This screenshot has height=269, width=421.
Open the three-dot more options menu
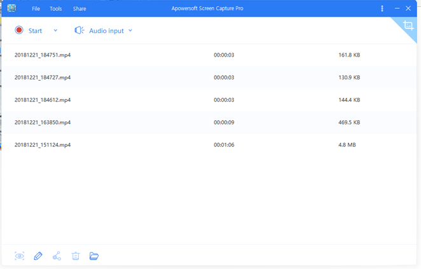382,9
